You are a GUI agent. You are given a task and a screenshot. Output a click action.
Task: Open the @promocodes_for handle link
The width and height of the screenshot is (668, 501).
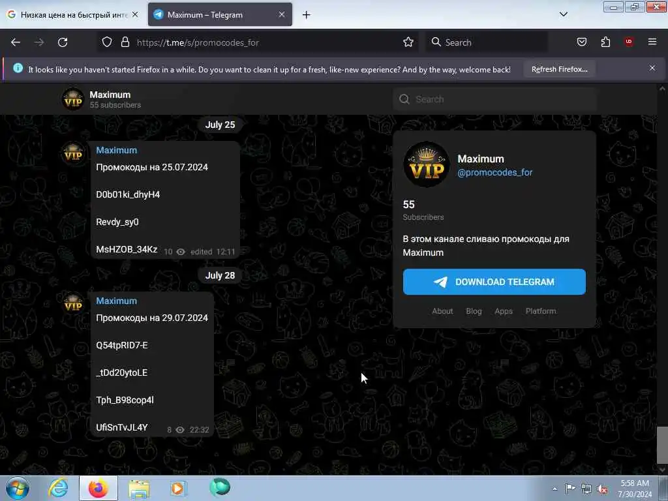coord(494,172)
